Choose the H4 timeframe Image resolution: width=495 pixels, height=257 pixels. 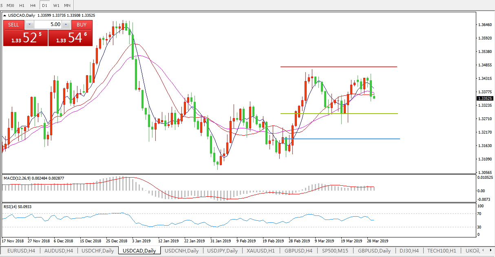coord(33,5)
